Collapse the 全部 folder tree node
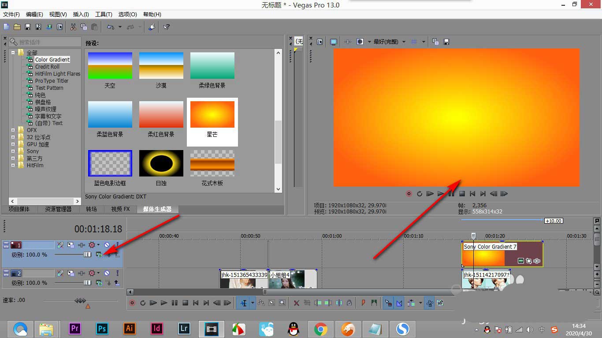Image resolution: width=602 pixels, height=338 pixels. [13, 53]
